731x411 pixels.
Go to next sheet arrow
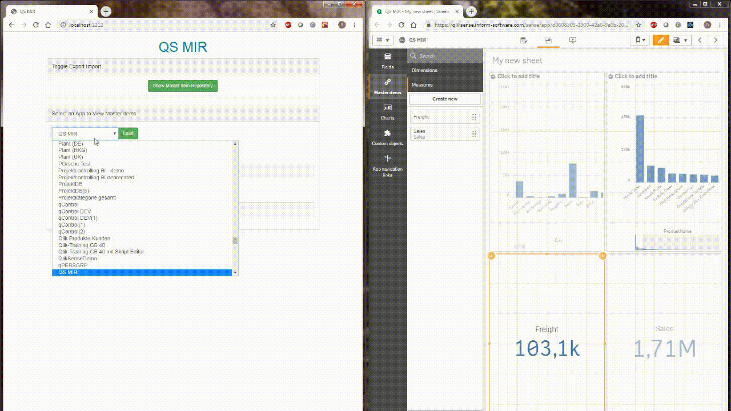(716, 40)
